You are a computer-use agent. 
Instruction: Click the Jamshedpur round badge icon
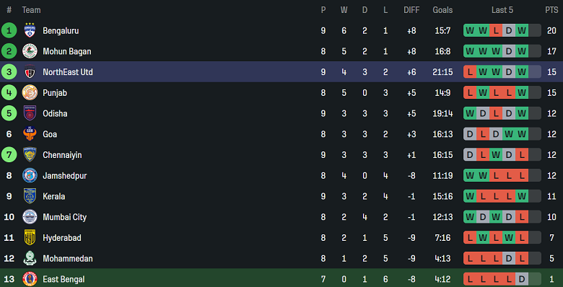(x=30, y=175)
